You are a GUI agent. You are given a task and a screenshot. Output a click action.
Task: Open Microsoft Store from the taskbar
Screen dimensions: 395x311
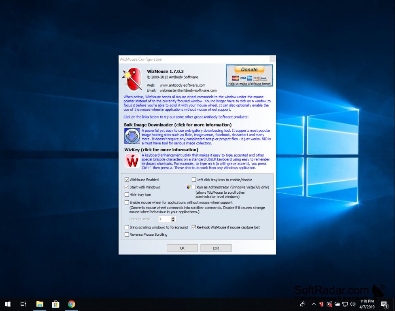coord(55,304)
